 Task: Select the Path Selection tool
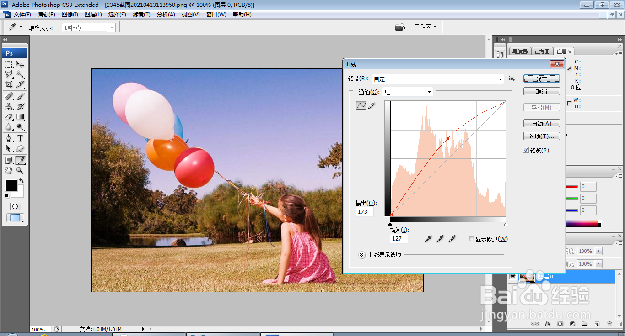[x=9, y=148]
